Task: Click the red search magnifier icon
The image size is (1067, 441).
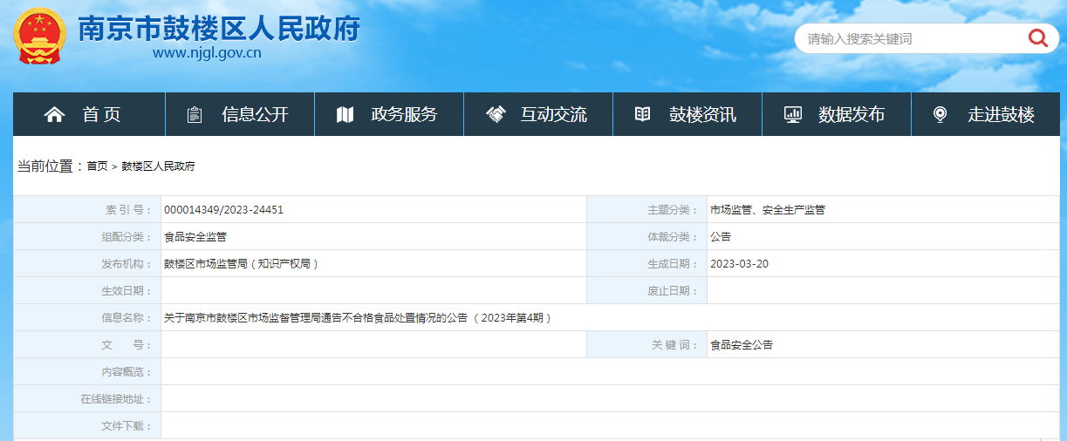Action: pyautogui.click(x=1037, y=38)
